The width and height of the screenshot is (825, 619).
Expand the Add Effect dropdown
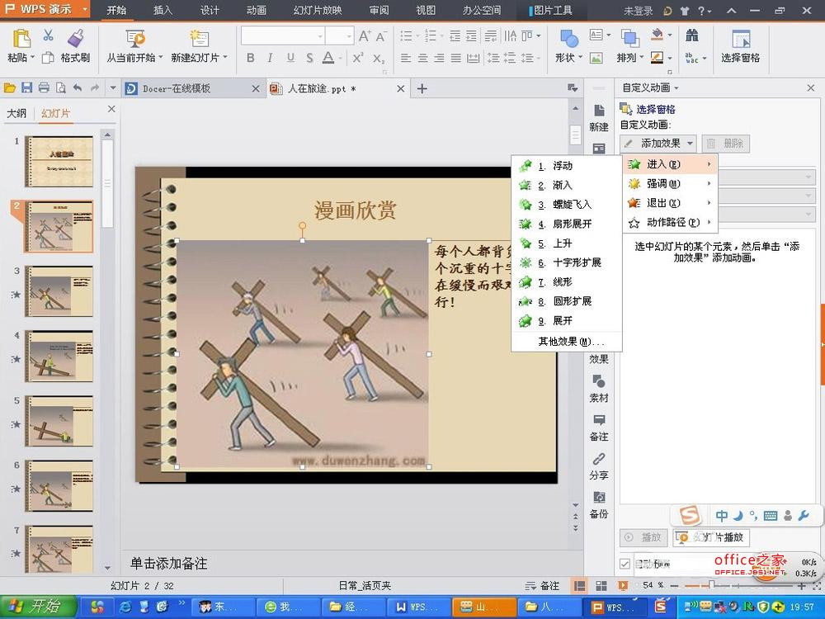(658, 144)
